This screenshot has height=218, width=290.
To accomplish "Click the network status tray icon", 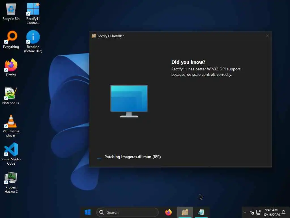I will click(258, 212).
